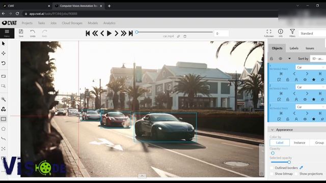Save the annotation job
The image size is (326, 183).
[x=21, y=33]
